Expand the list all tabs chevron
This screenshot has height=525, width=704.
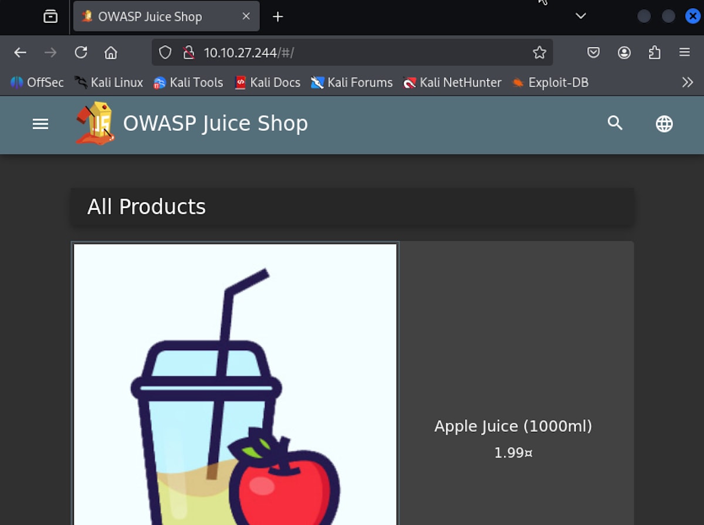(581, 16)
